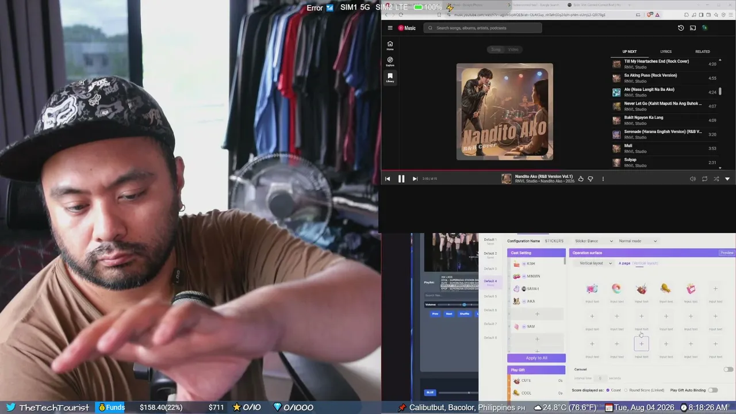Click the Nandito Ako album artwork
Screen dimensions: 736x414
pos(505,112)
